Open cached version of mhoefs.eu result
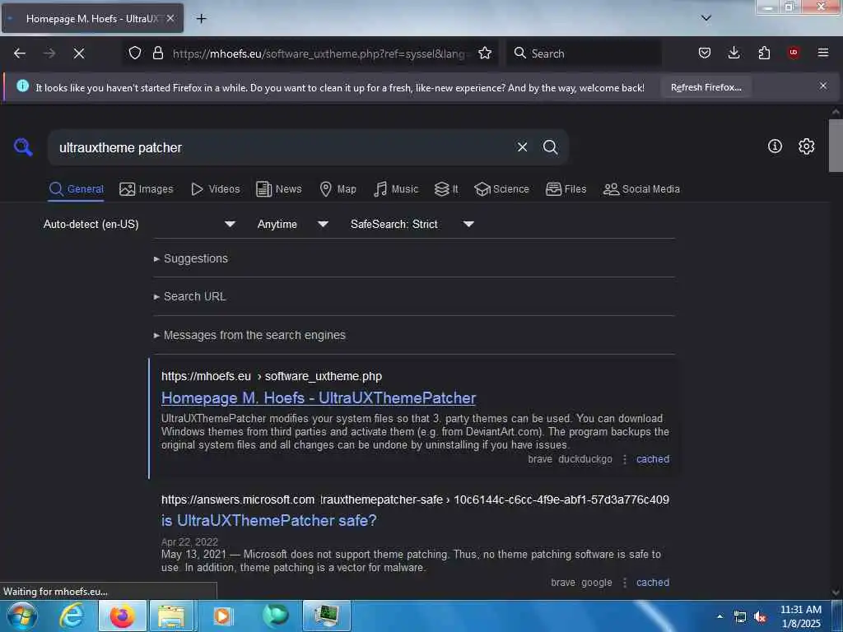 tap(653, 459)
